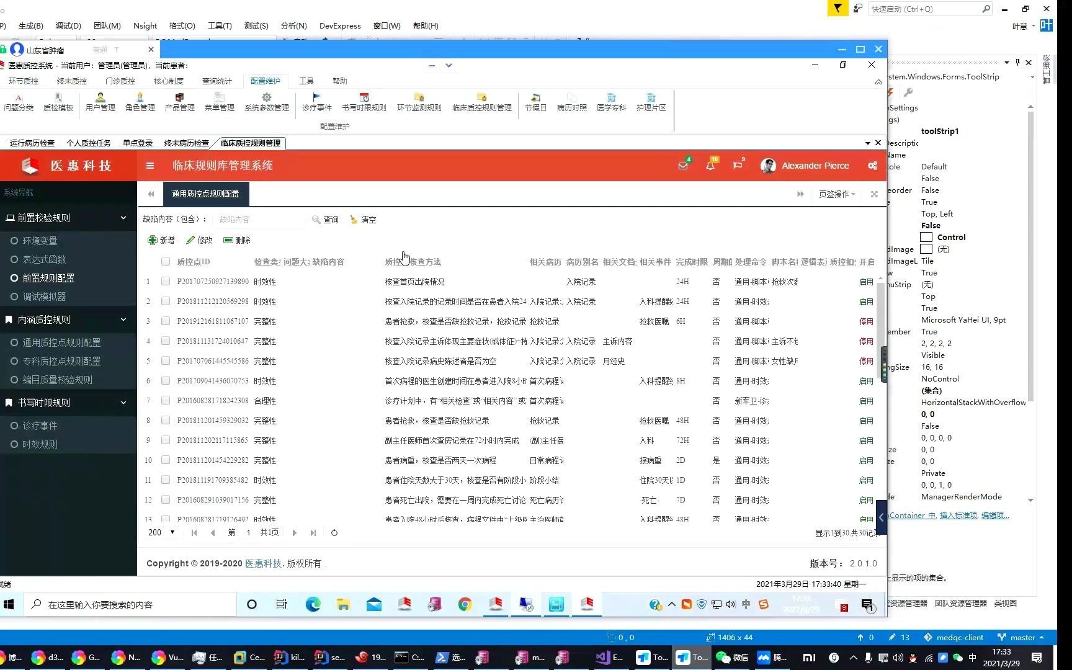The image size is (1072, 670).
Task: Open mail envelope notifications icon
Action: point(683,166)
